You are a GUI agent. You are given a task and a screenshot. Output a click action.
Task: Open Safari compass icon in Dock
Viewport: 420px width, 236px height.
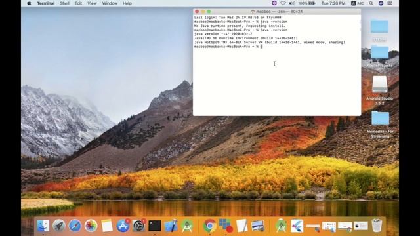75,226
